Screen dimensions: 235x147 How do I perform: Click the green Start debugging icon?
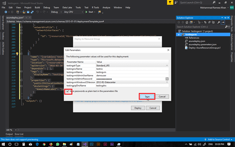coord(86,12)
